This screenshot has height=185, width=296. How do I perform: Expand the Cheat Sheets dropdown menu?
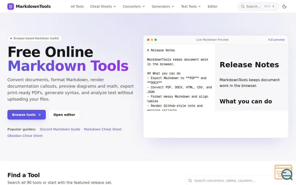[x=103, y=6]
